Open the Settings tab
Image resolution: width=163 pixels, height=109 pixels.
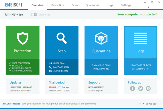[x=126, y=5]
